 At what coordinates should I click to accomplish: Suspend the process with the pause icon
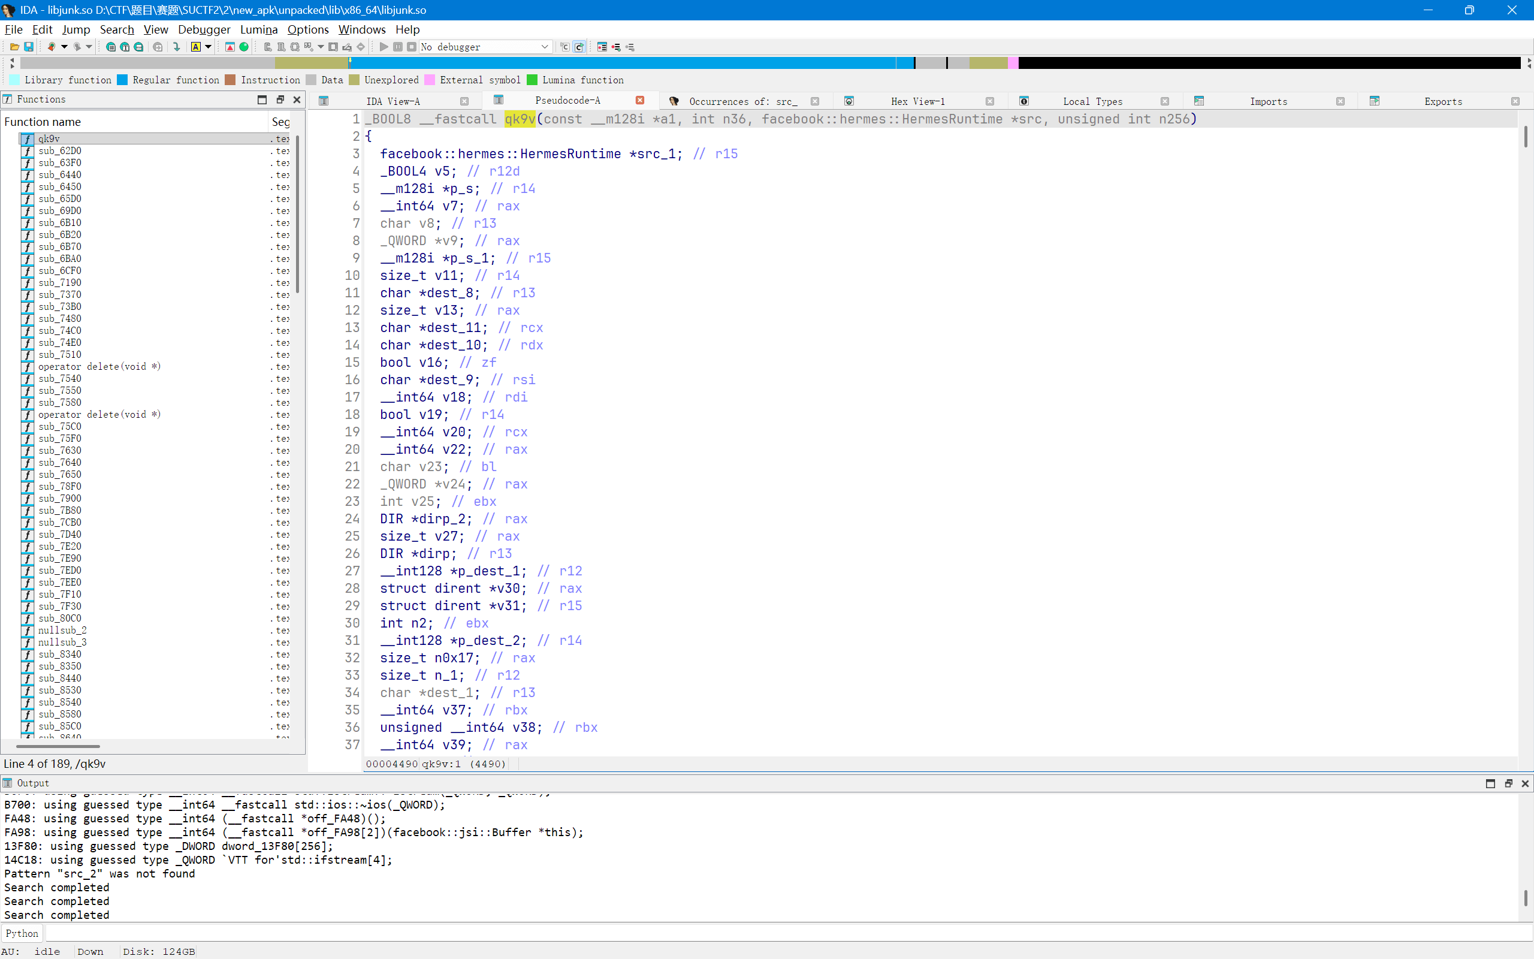(x=398, y=47)
